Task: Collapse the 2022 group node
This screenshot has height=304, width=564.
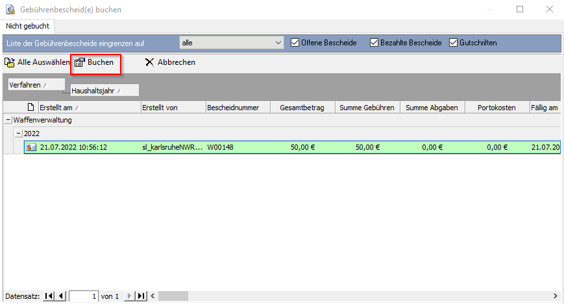Action: coord(18,133)
